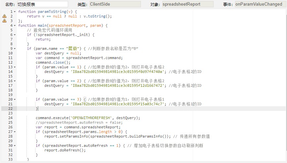Fold the param.value == 1 block on line 13
The width and height of the screenshot is (287, 163).
(15, 67)
